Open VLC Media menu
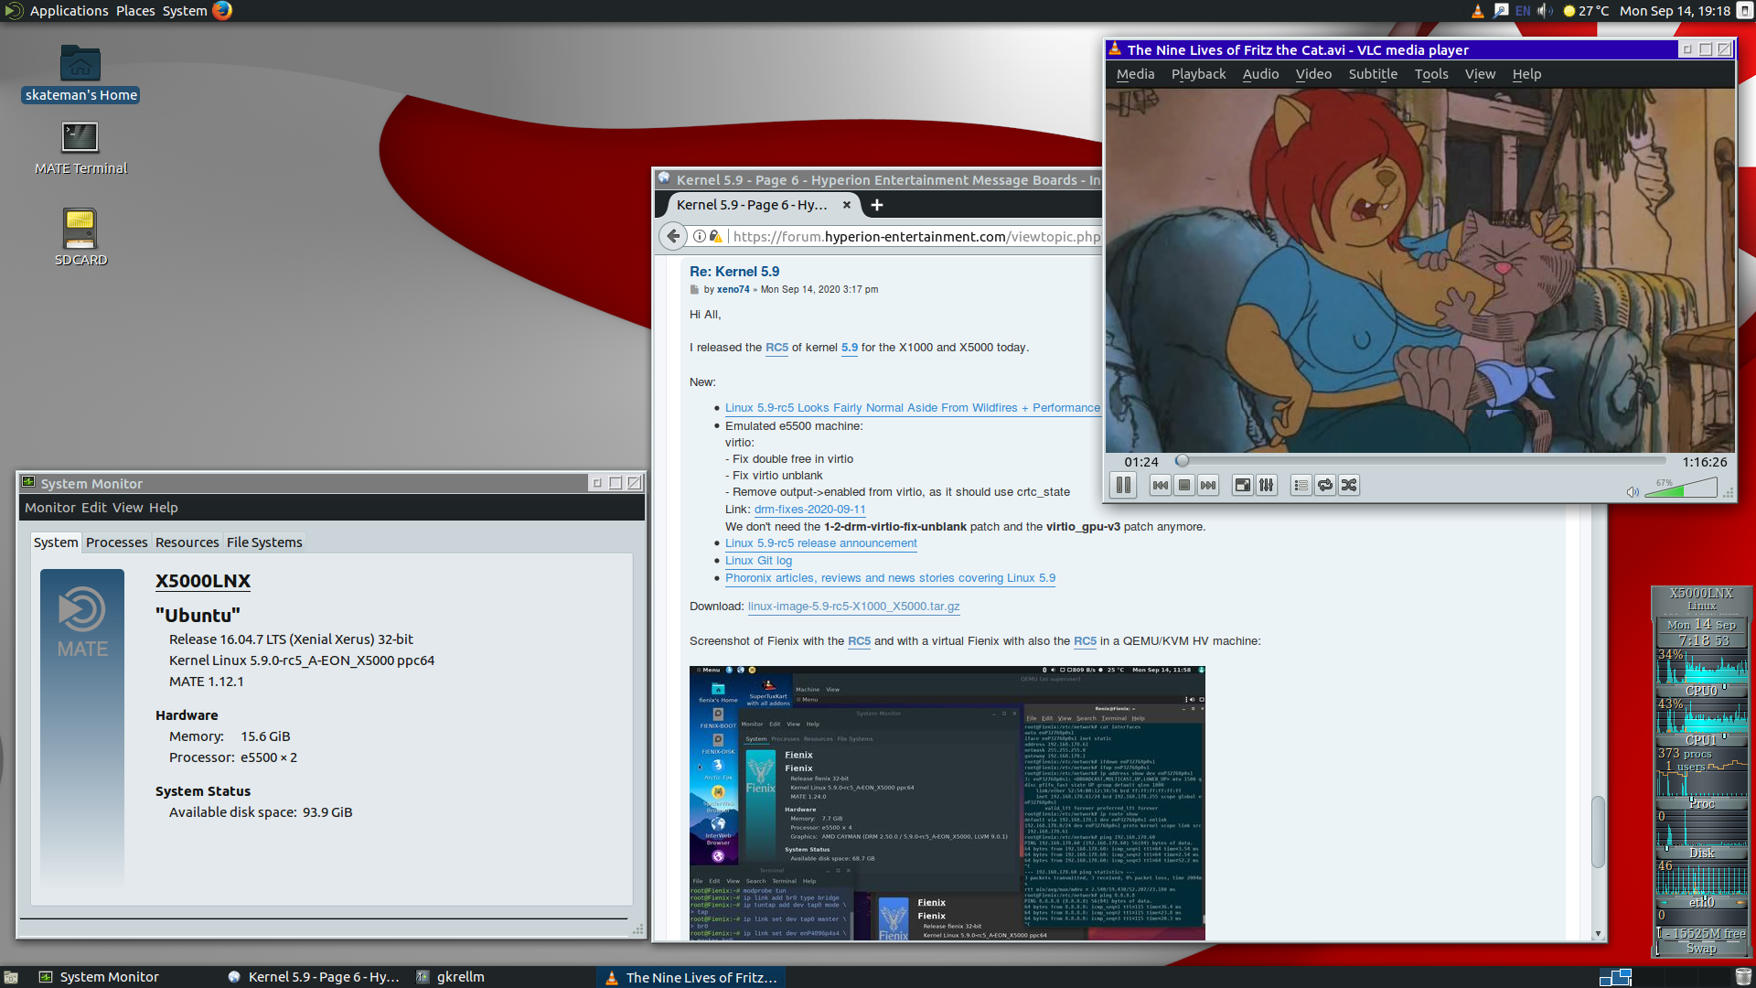 pos(1135,74)
